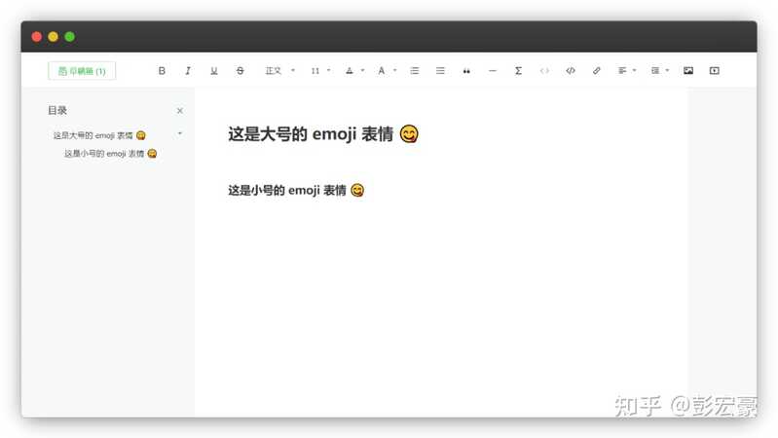Collapse the 这是大号的 emoji 表情 outline entry

pos(179,133)
